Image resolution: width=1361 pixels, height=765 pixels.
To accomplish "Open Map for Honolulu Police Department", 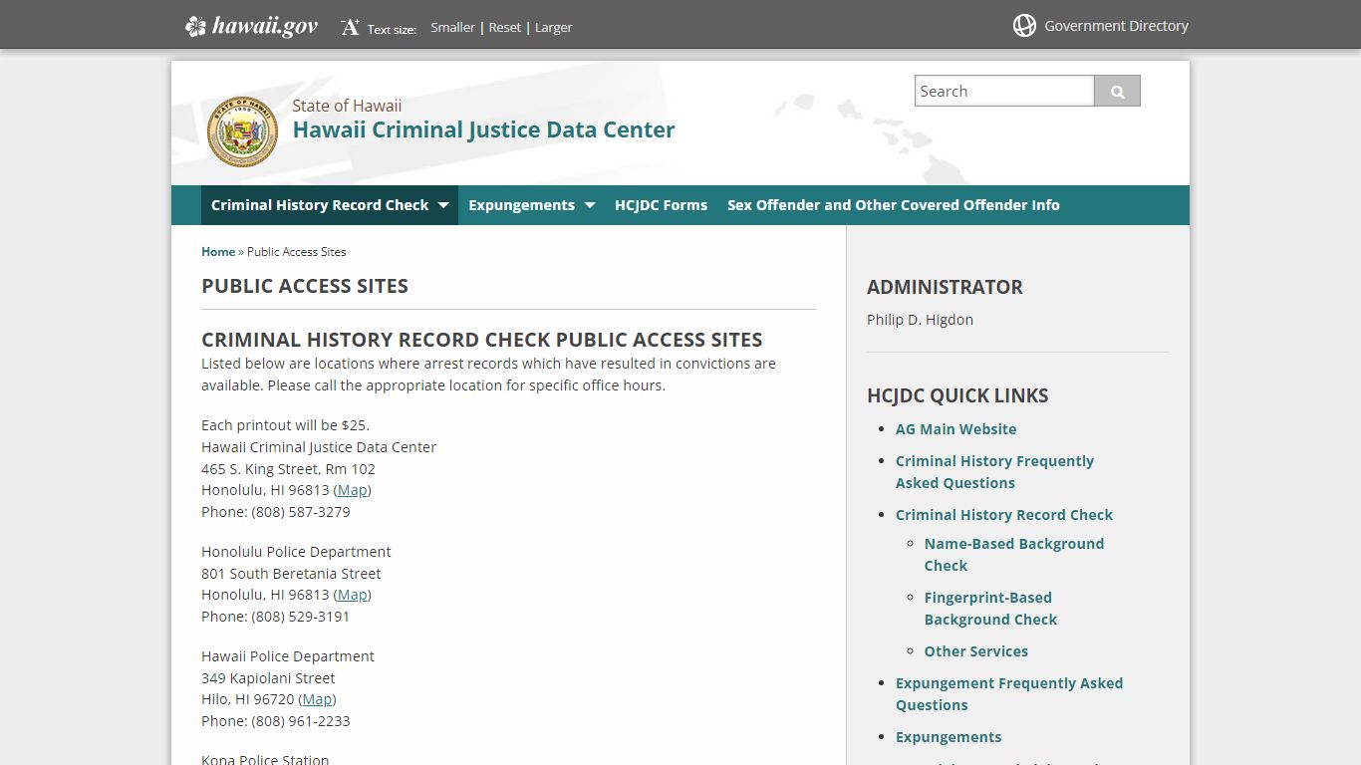I will coord(352,595).
